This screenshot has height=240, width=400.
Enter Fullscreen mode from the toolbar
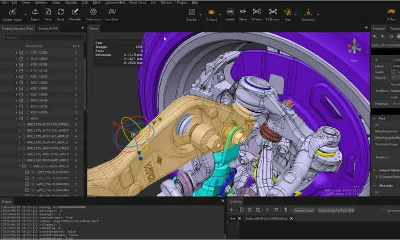pyautogui.click(x=273, y=11)
